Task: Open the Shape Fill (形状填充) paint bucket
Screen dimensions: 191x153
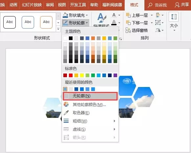Action: point(65,15)
